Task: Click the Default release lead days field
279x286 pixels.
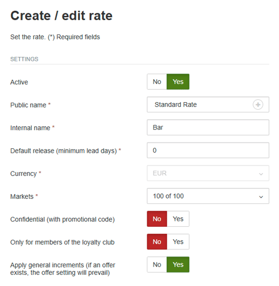Action: point(208,151)
